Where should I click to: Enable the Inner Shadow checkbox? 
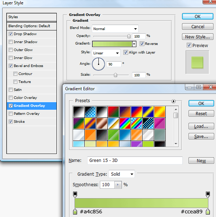[10, 42]
